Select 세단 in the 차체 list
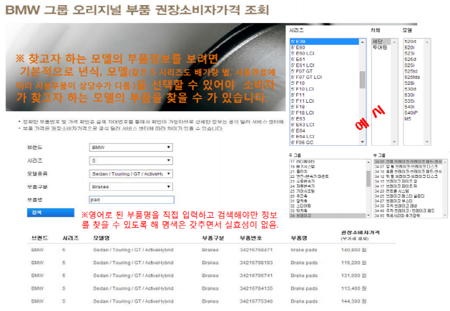 (381, 42)
